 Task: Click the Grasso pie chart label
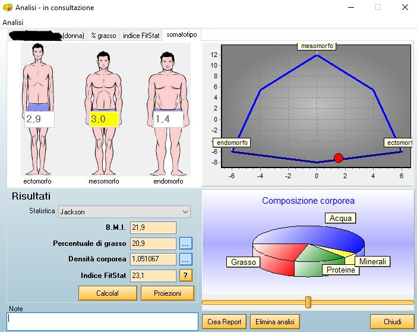tap(243, 262)
